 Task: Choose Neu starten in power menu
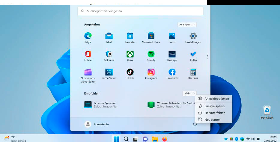[212, 120]
